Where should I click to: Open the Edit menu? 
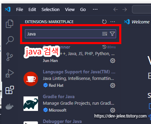click(x=32, y=10)
